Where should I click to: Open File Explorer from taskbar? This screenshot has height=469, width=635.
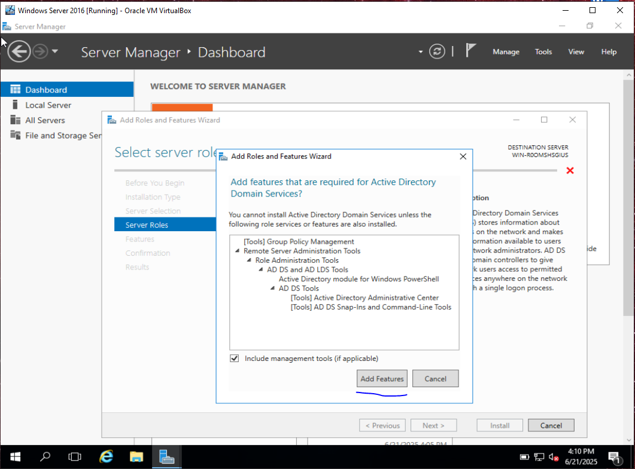point(136,457)
